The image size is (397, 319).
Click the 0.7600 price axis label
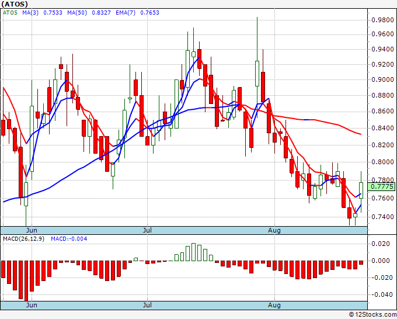[x=382, y=198]
